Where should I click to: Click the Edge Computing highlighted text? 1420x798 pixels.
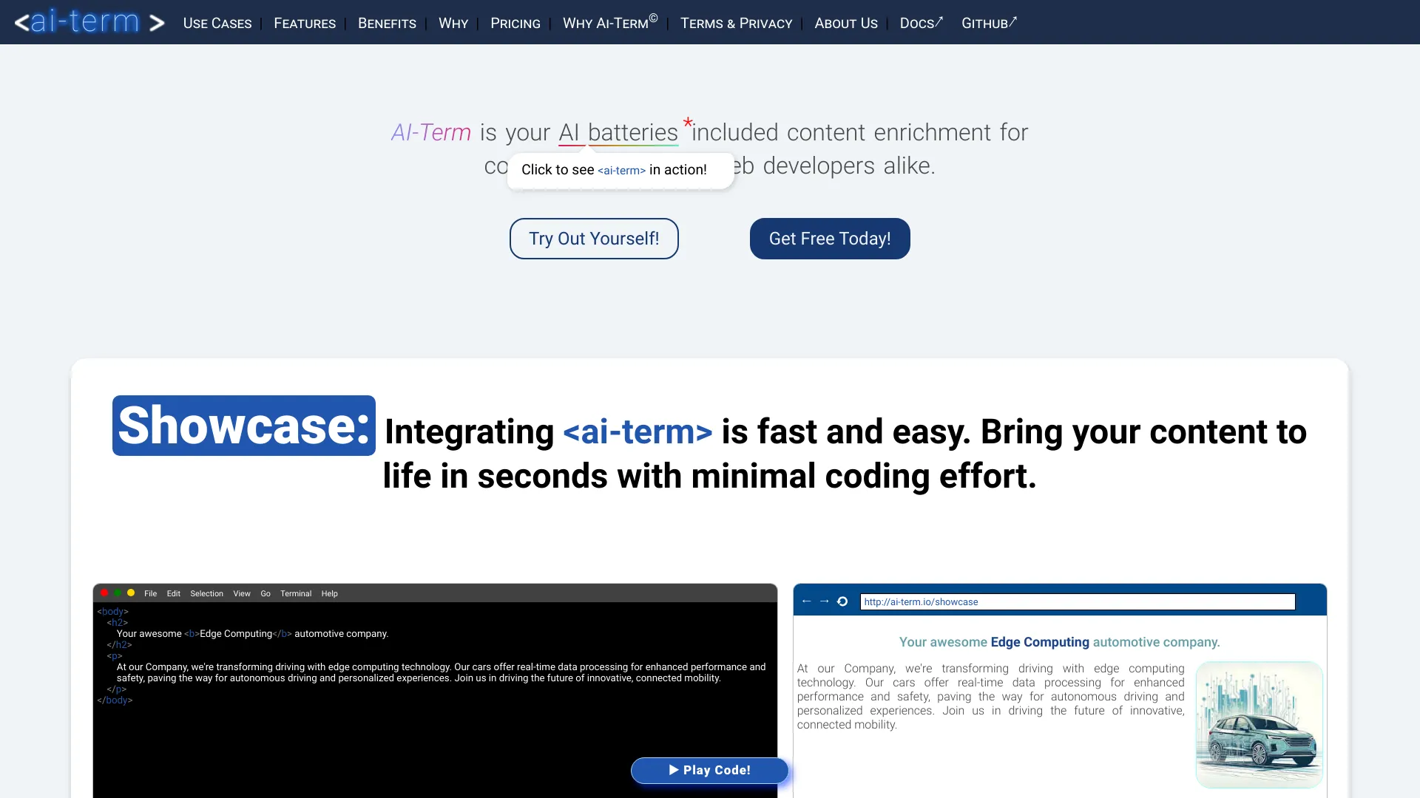point(1040,641)
